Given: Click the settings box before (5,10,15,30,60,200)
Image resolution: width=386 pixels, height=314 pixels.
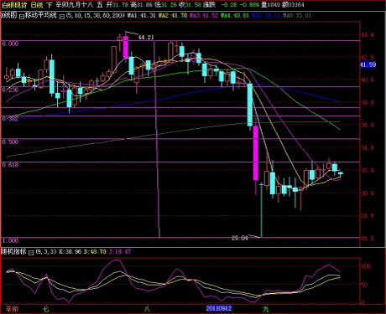Looking at the screenshot, I should coord(62,17).
